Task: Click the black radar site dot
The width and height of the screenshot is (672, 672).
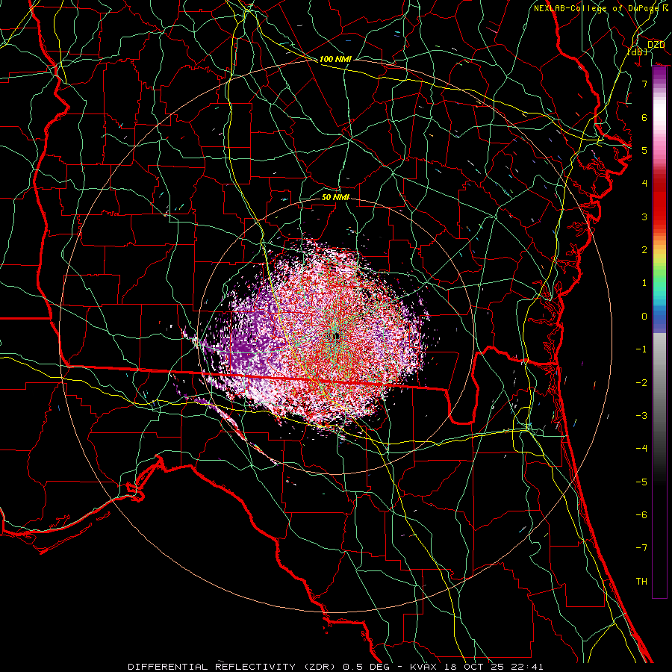Action: coord(337,336)
